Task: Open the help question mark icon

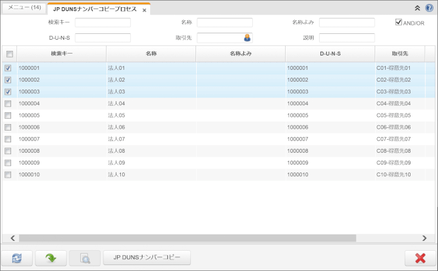Action: (429, 8)
